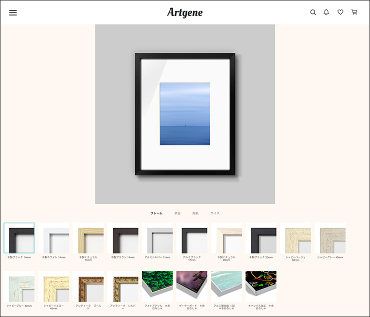
Task: Open notifications bell
Action: [x=326, y=12]
